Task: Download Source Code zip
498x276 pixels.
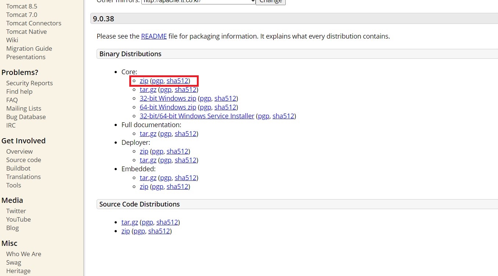Action: (x=126, y=231)
